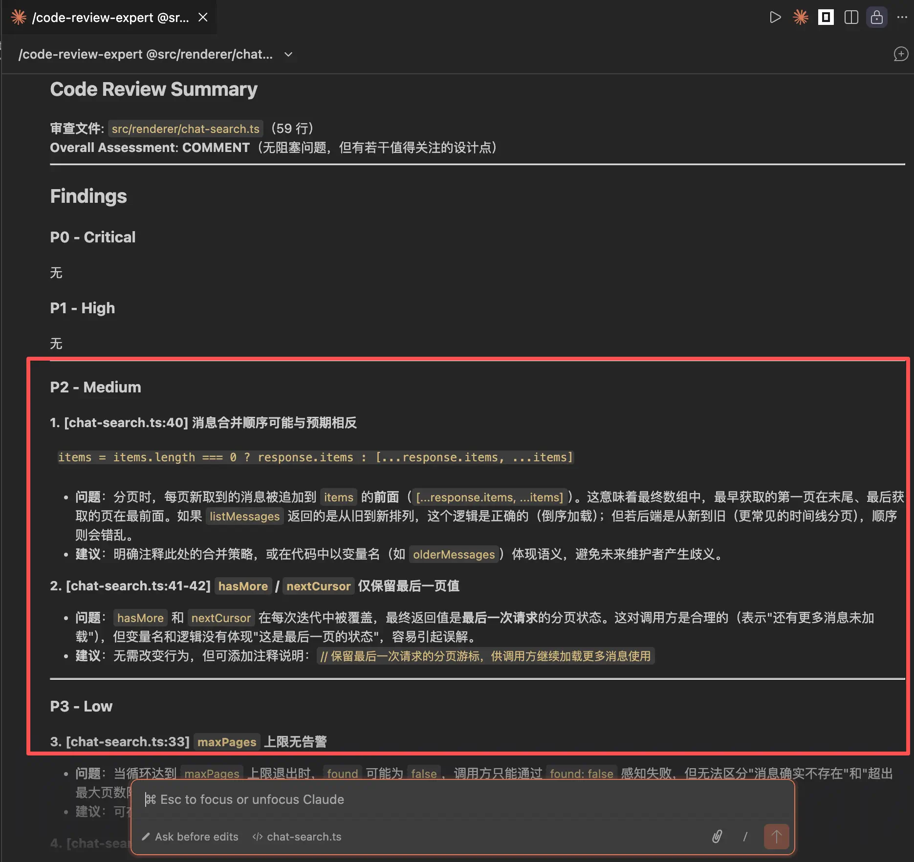
Task: Attach a file using the paperclip icon
Action: (717, 837)
